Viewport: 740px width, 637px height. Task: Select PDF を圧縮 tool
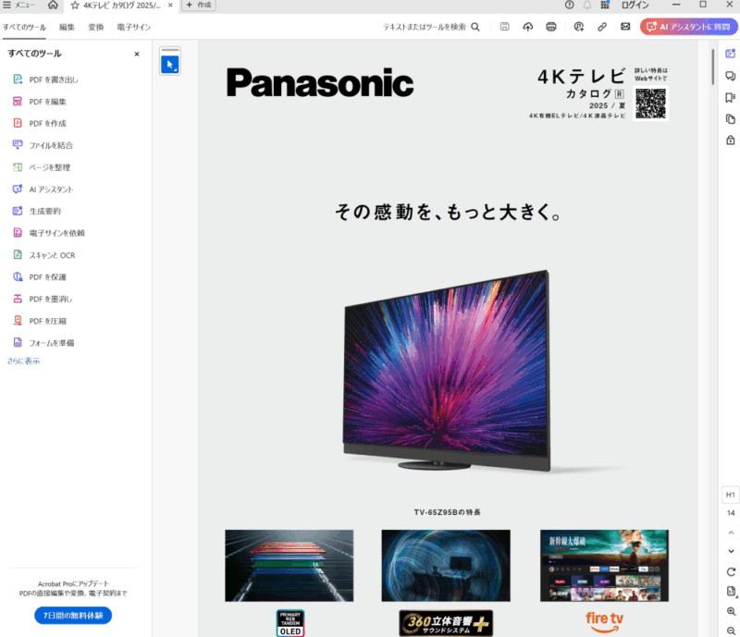(x=40, y=321)
